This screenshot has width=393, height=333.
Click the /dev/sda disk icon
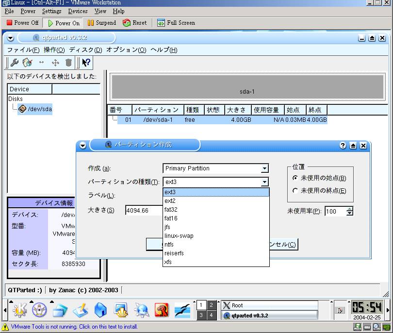(x=22, y=109)
